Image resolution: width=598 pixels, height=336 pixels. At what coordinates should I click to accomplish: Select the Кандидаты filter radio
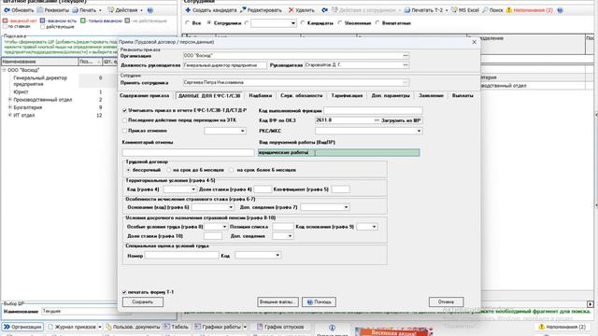coord(303,22)
